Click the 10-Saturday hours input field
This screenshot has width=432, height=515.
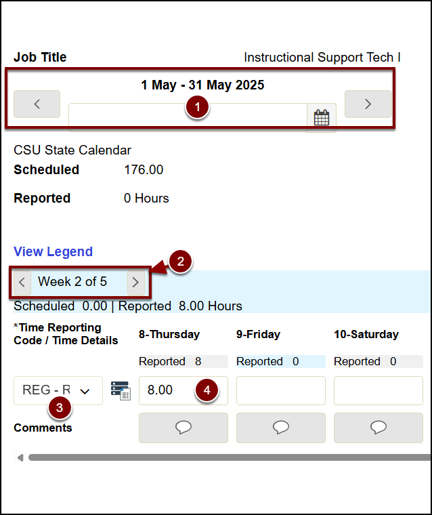[378, 390]
